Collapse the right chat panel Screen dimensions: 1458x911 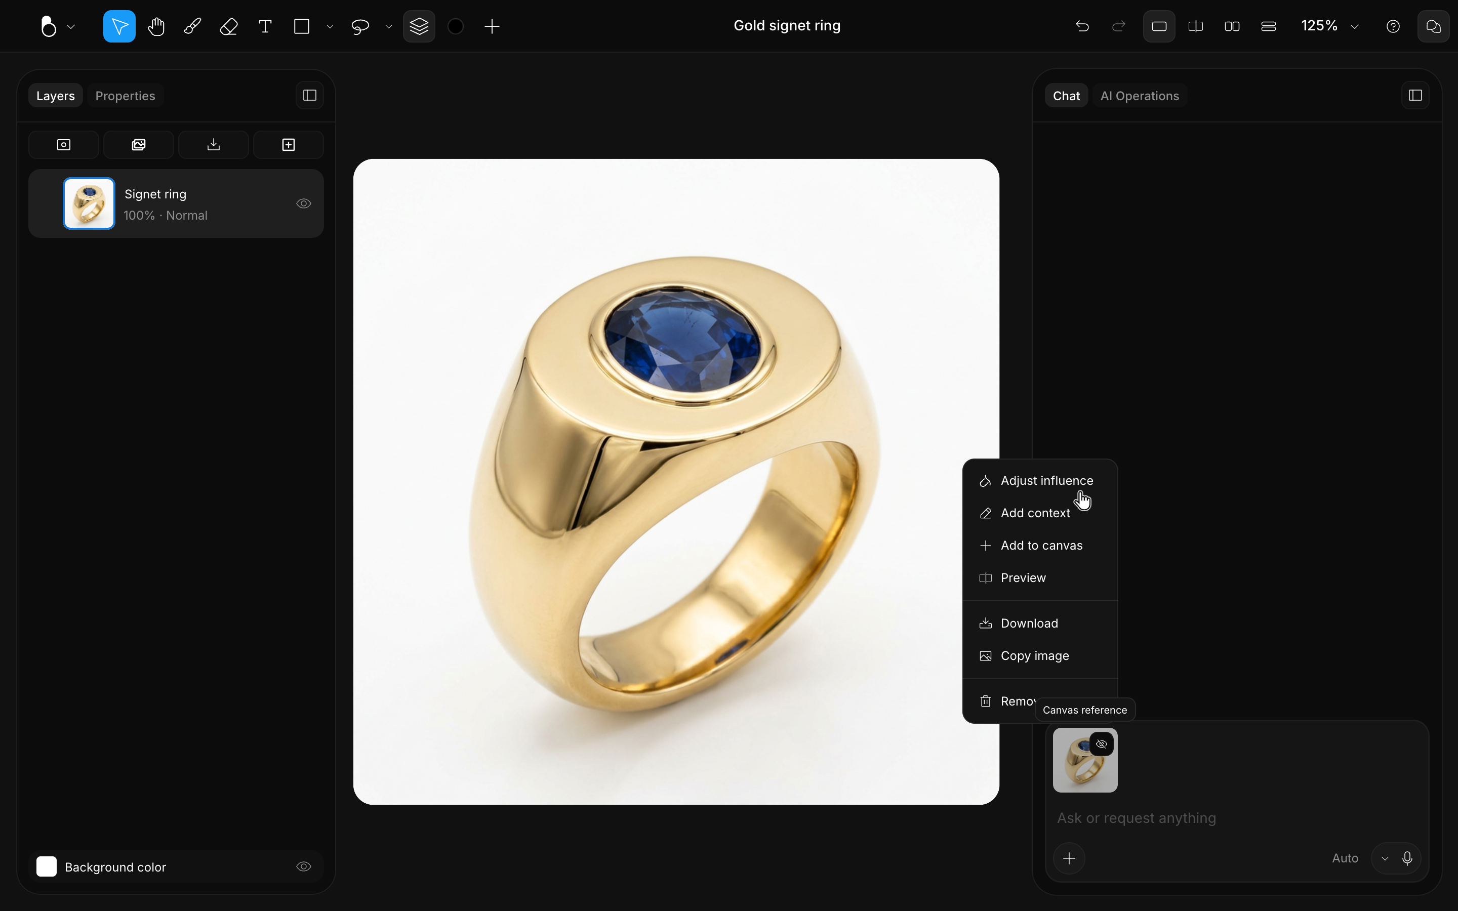(1416, 95)
